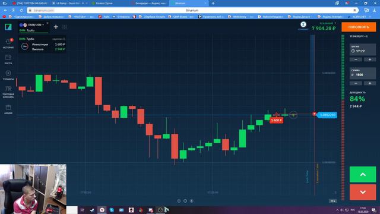The height and width of the screenshot is (214, 380).
Task: Open Task View on taskbar
Action: 83,210
